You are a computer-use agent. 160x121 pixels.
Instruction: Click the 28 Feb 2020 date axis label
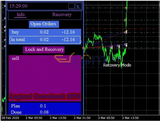click(11, 118)
